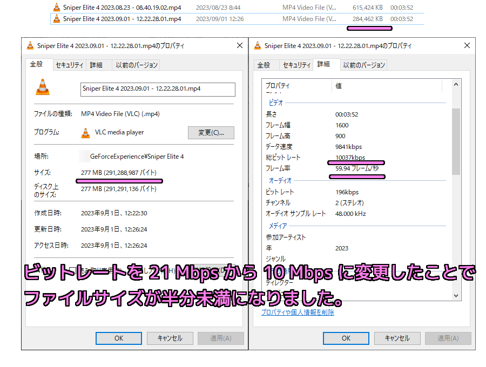
Task: Click the 作成日時 value '2023年9月1日、12:22:30'
Action: 114,213
